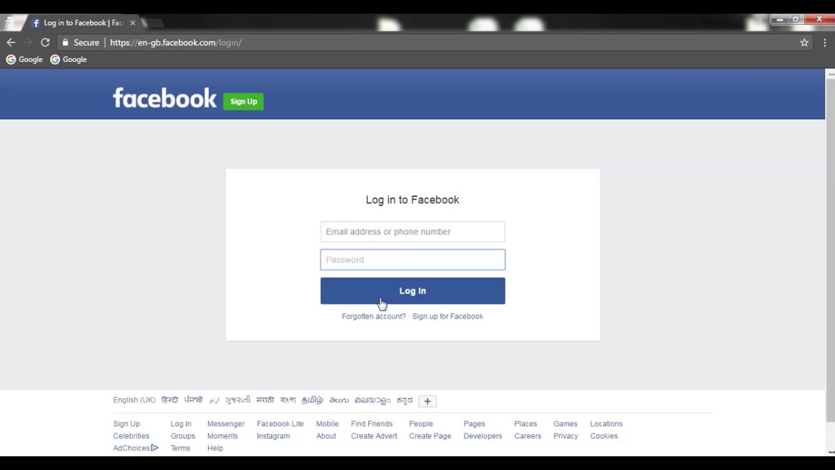Open Terms footer link
Image resolution: width=835 pixels, height=470 pixels.
pyautogui.click(x=180, y=448)
